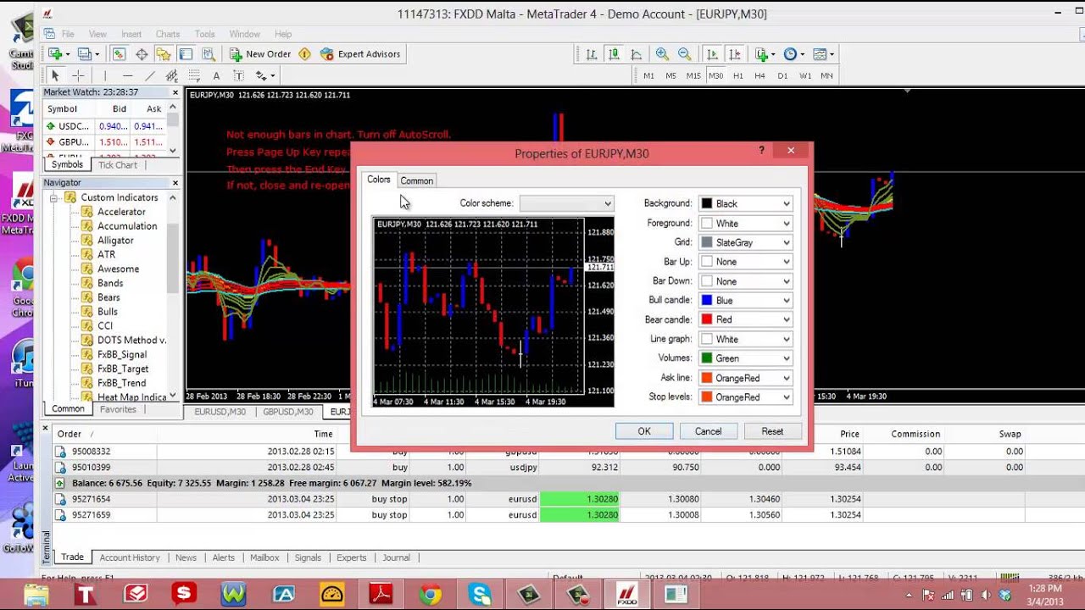
Task: Switch timeframe to M15
Action: click(693, 75)
